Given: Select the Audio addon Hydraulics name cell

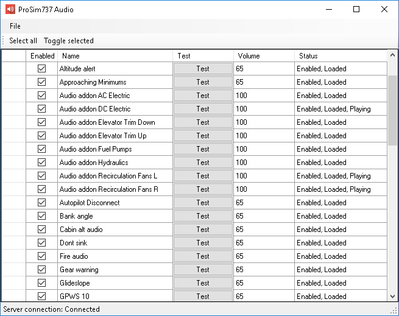Looking at the screenshot, I should 115,163.
